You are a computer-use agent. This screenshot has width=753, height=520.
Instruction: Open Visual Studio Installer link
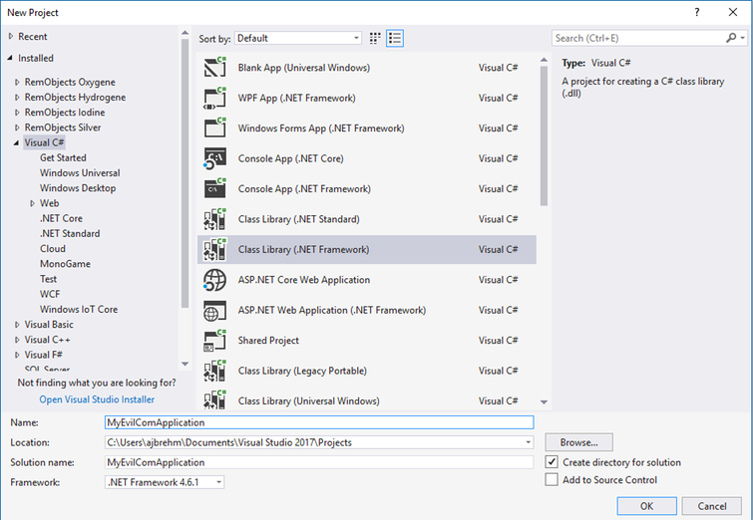click(x=97, y=399)
